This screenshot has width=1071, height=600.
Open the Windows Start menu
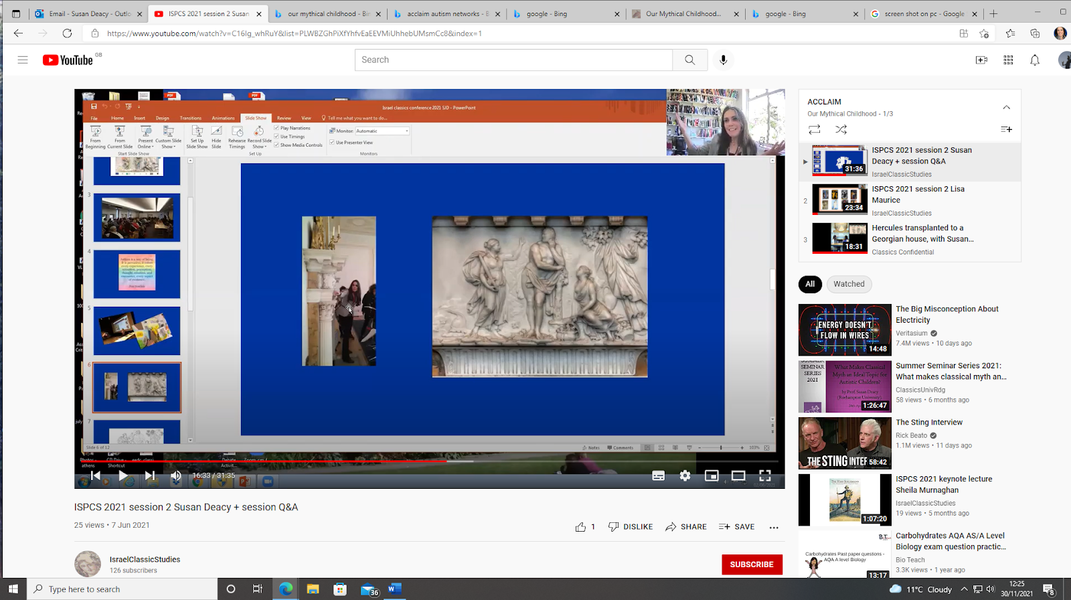click(13, 589)
